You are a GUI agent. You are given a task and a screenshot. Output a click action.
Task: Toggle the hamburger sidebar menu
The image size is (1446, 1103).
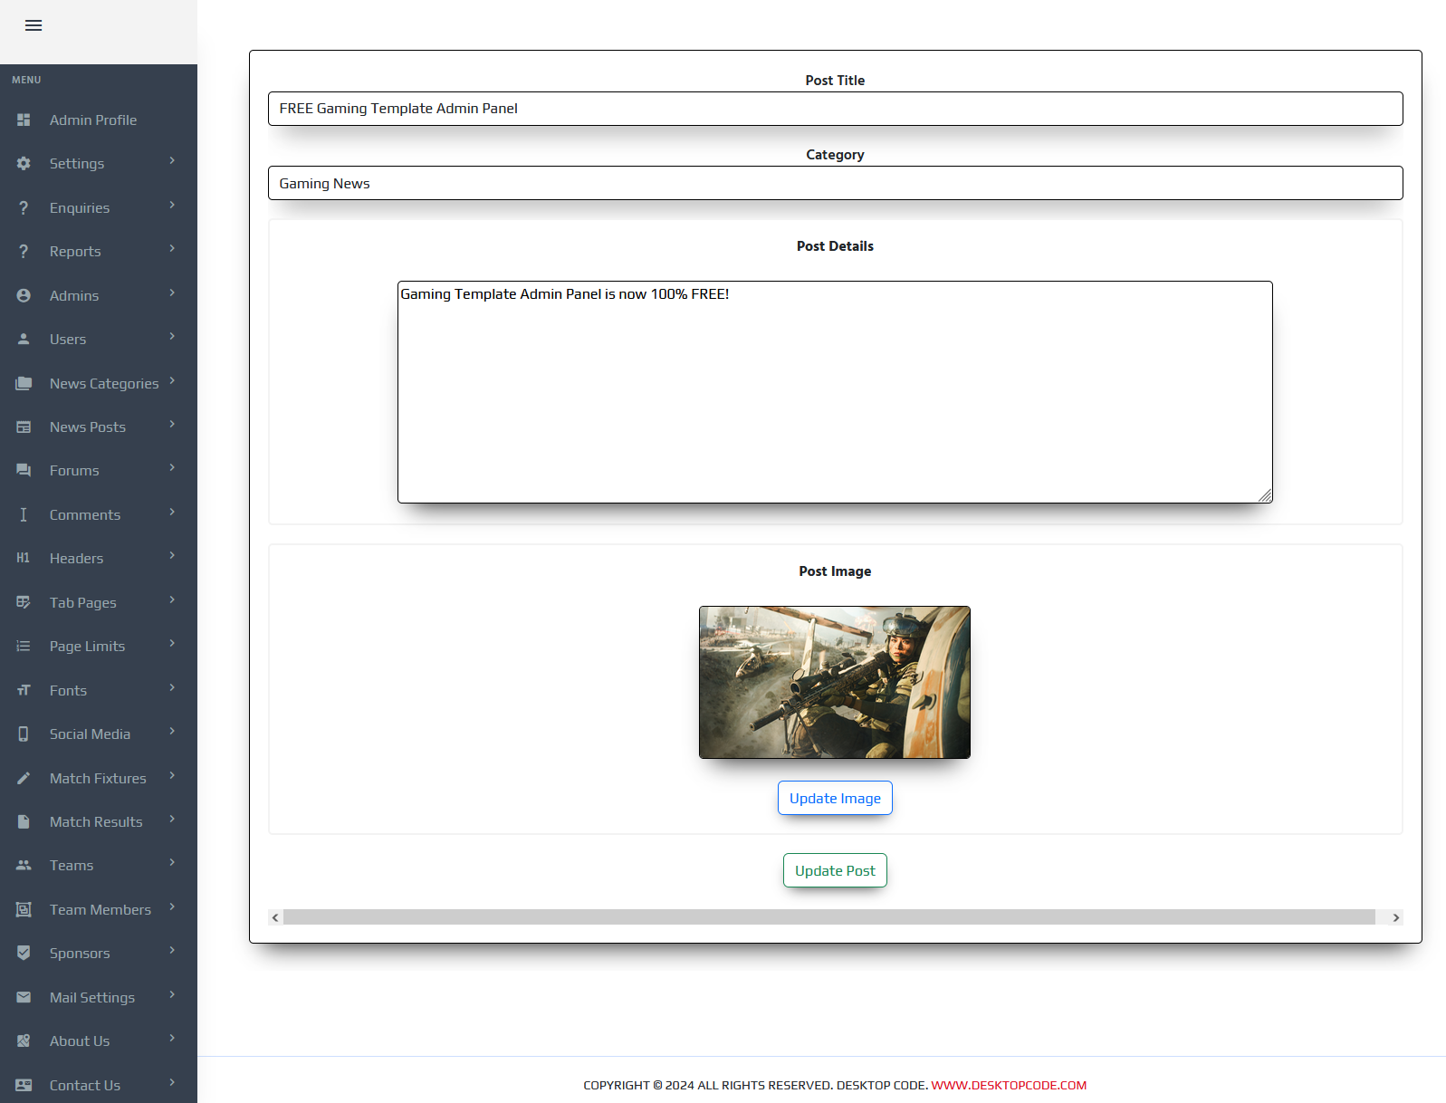coord(34,25)
